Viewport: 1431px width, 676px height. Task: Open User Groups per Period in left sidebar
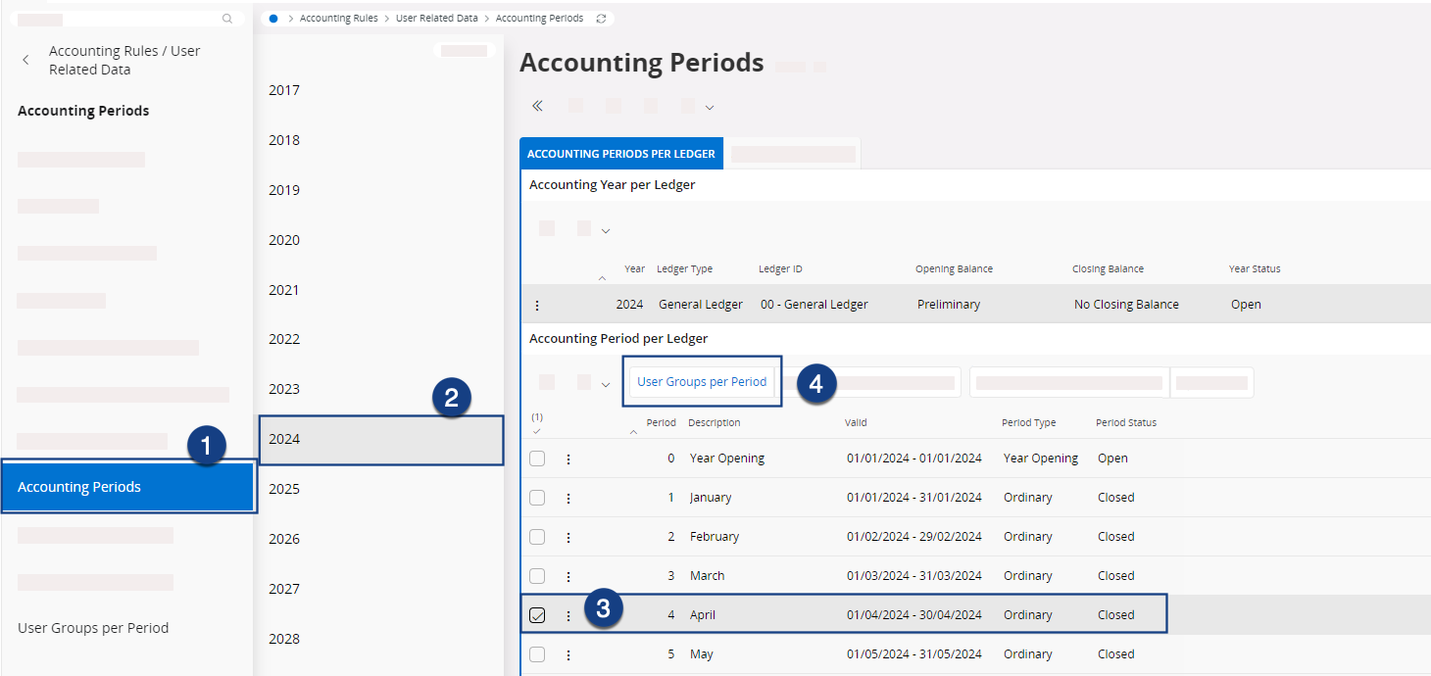point(93,628)
